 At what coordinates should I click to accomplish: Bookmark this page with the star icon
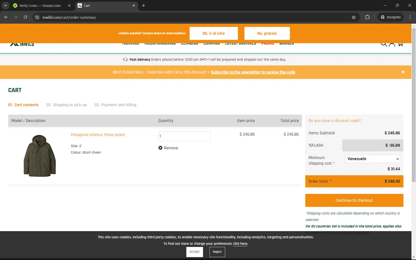[354, 17]
